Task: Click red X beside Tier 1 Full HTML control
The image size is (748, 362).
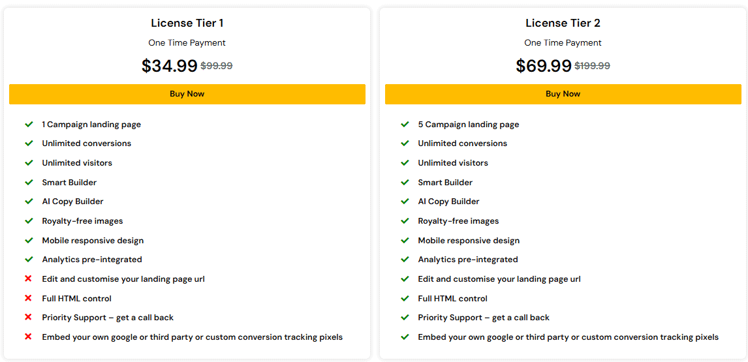Action: point(28,299)
